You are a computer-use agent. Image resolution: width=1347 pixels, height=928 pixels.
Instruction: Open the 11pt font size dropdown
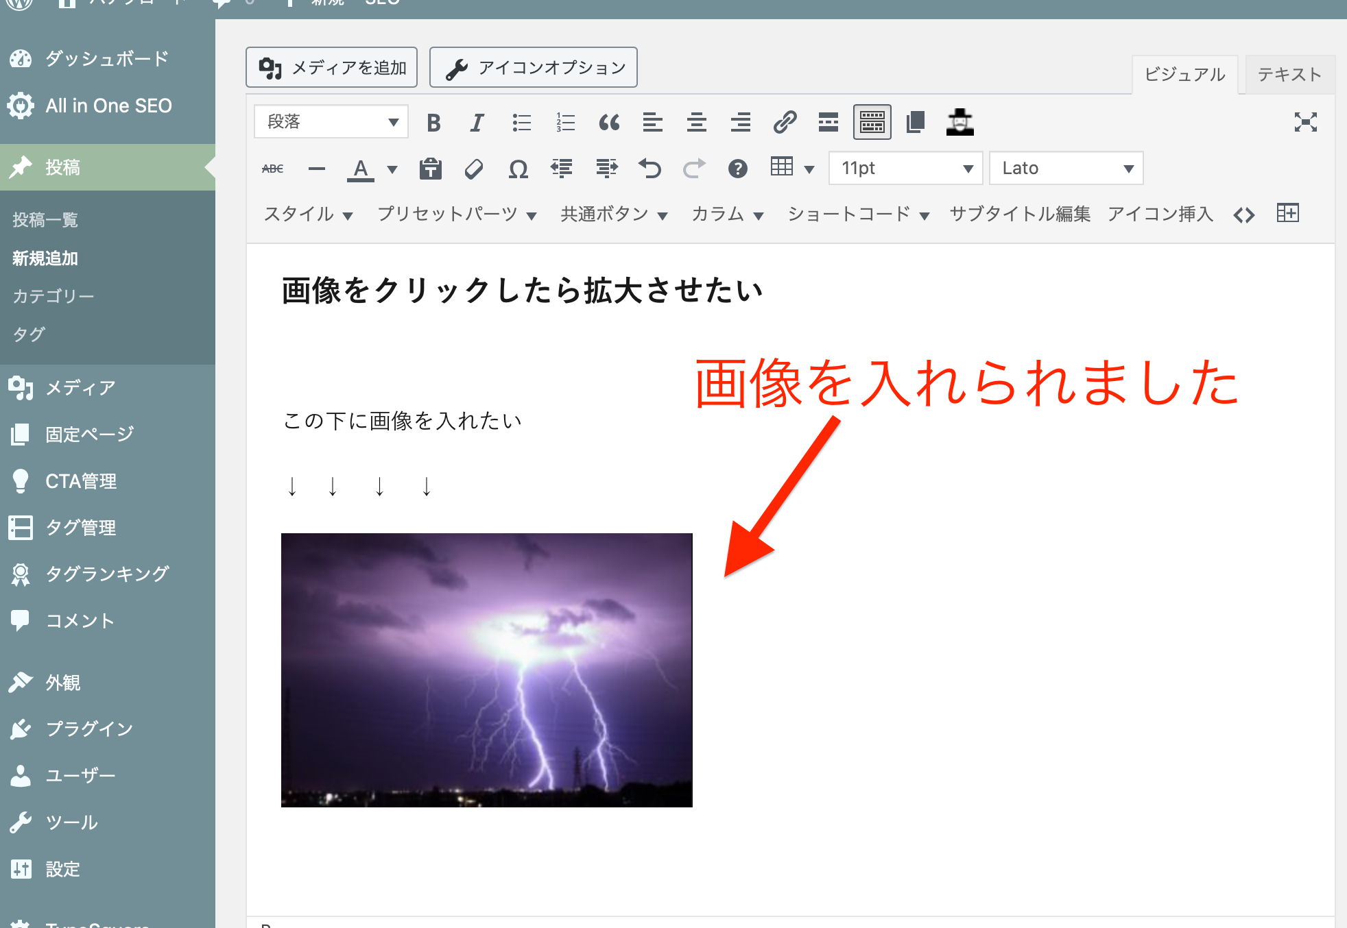pyautogui.click(x=905, y=168)
